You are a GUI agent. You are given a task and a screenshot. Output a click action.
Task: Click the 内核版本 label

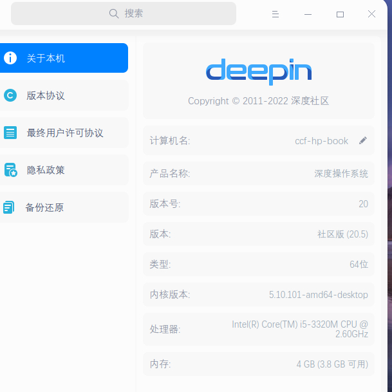pos(170,295)
